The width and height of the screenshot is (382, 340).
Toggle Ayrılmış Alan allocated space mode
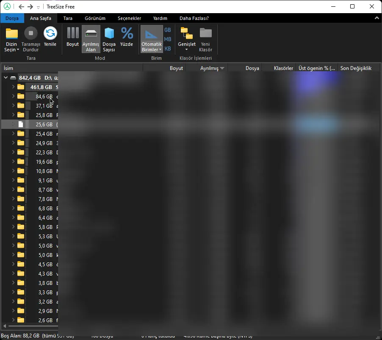click(x=91, y=39)
